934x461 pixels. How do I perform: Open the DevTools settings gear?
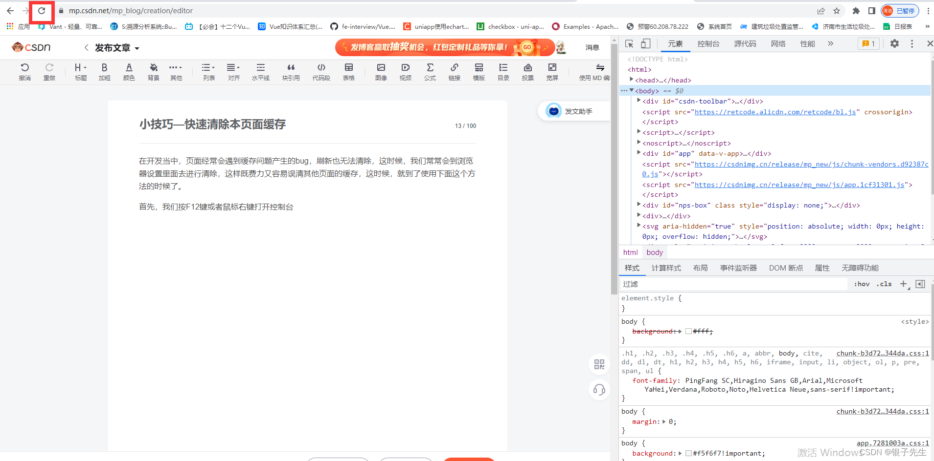point(894,43)
